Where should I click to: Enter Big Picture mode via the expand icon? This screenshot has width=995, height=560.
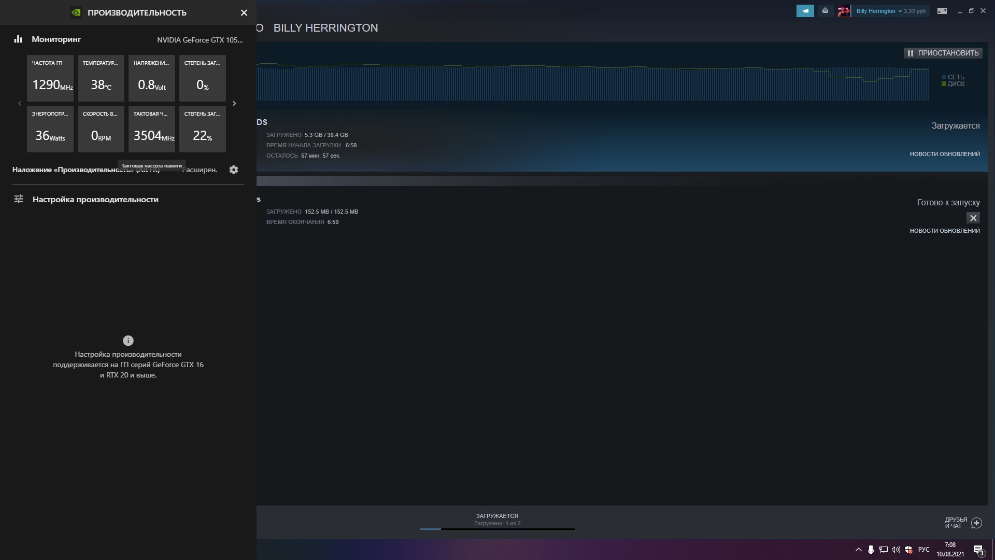942,11
